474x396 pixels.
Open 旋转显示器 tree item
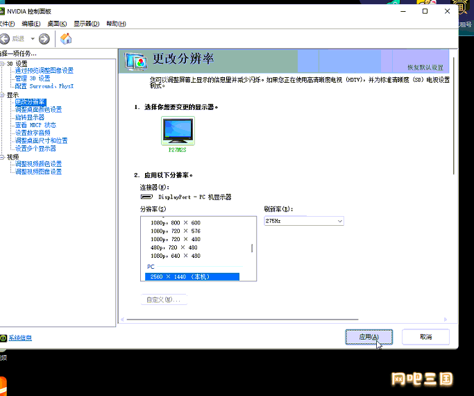click(30, 117)
